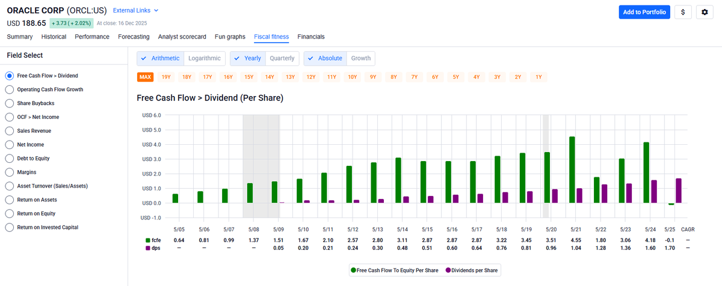The image size is (722, 286).
Task: Select Net Income radio option
Action: coord(9,145)
